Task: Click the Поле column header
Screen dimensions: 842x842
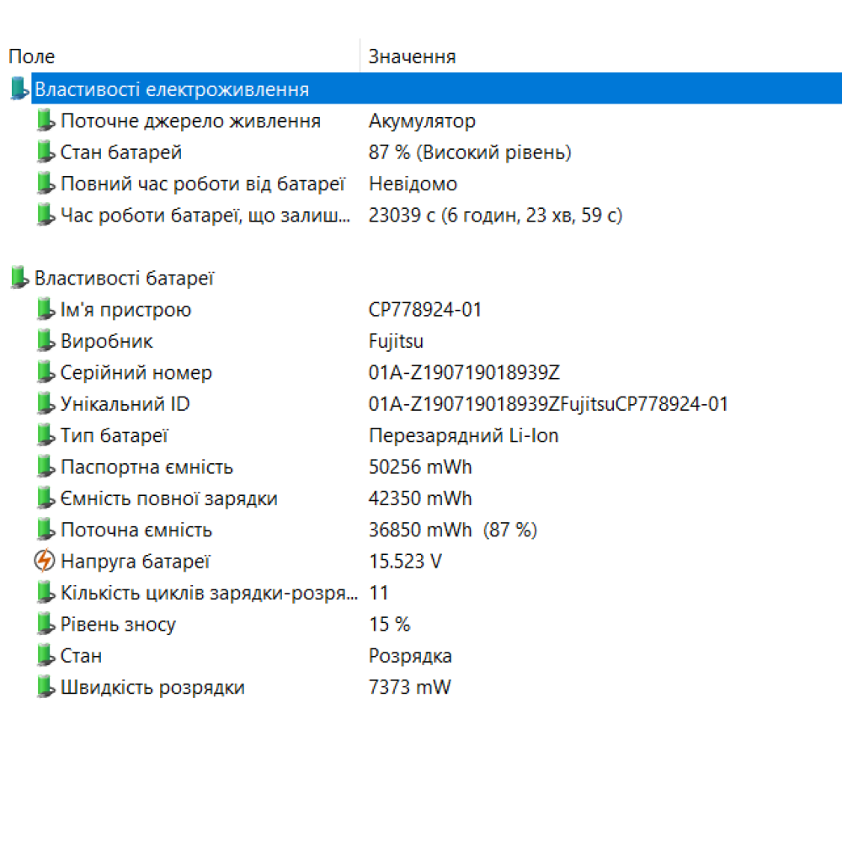Action: tap(180, 56)
